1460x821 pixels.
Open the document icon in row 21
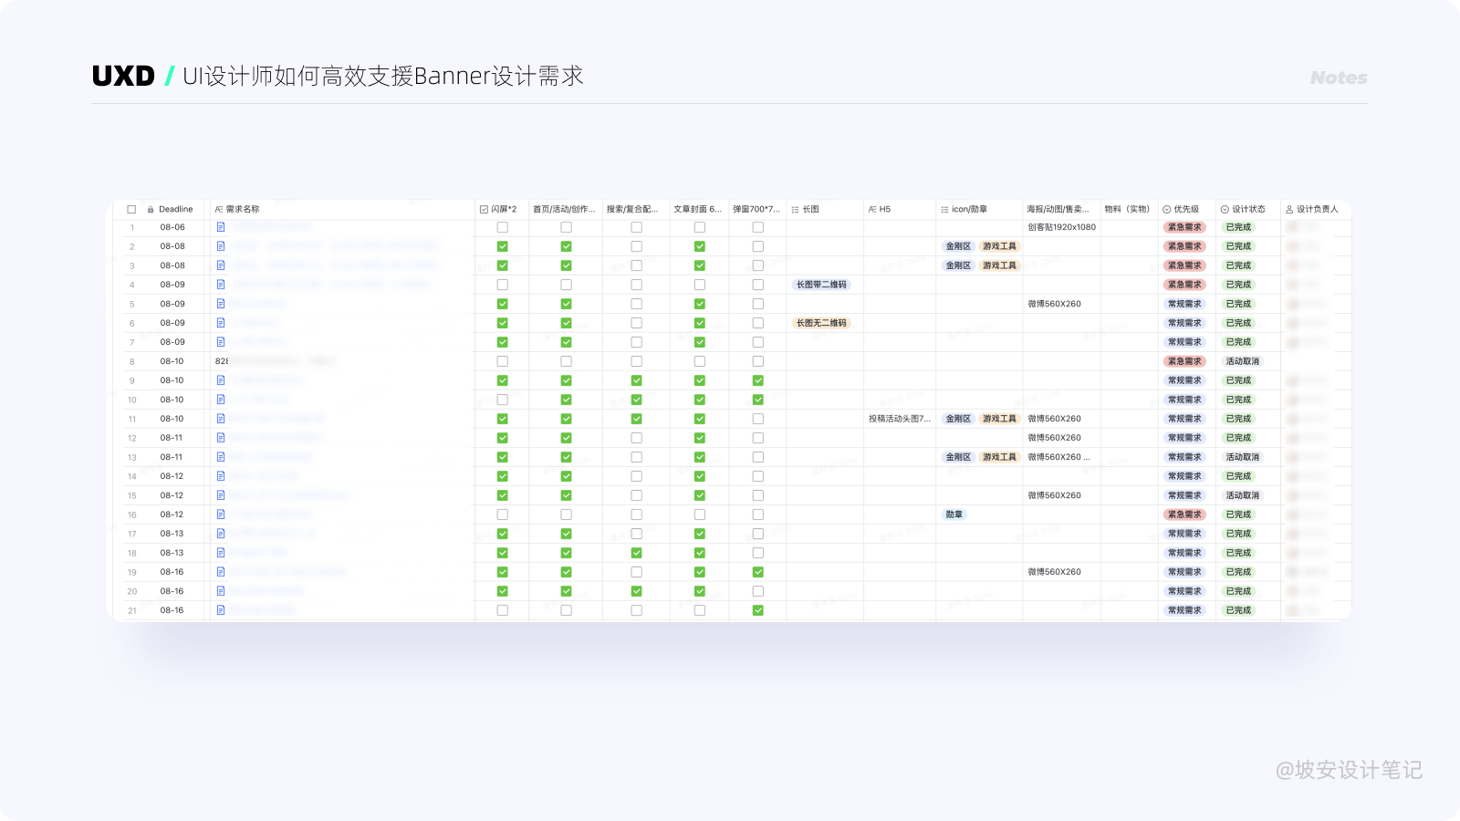click(x=221, y=610)
